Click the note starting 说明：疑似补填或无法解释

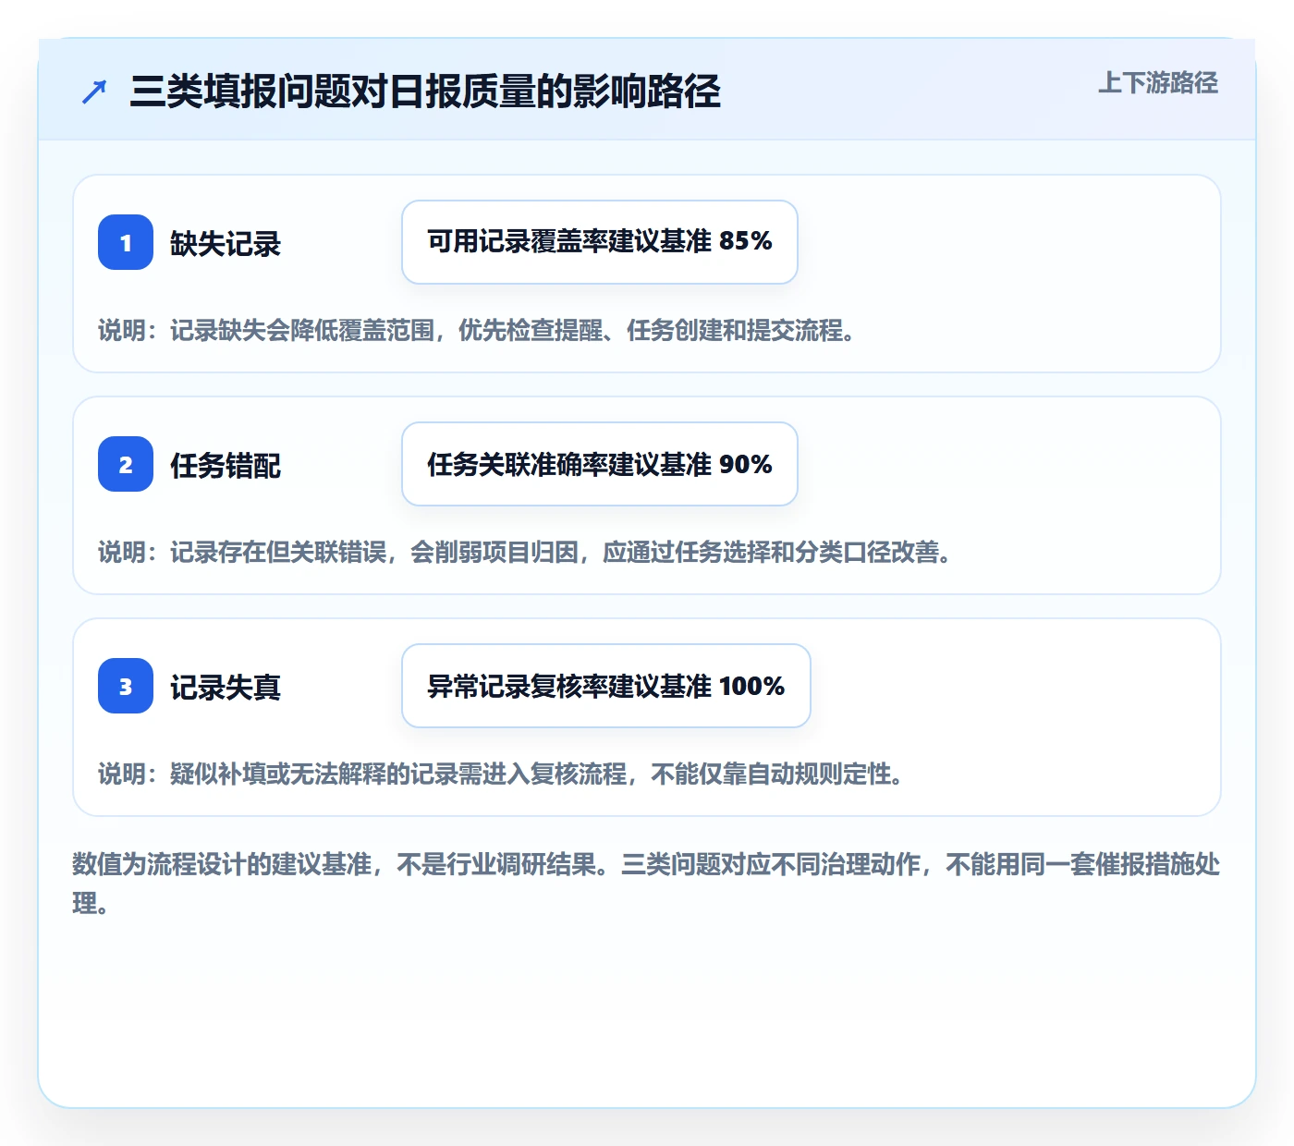(x=500, y=774)
